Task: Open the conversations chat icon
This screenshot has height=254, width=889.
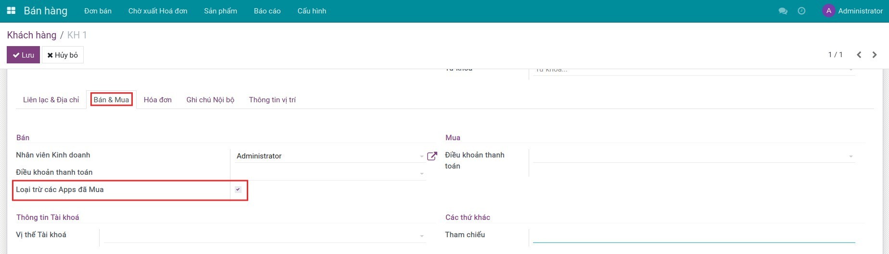Action: [783, 11]
